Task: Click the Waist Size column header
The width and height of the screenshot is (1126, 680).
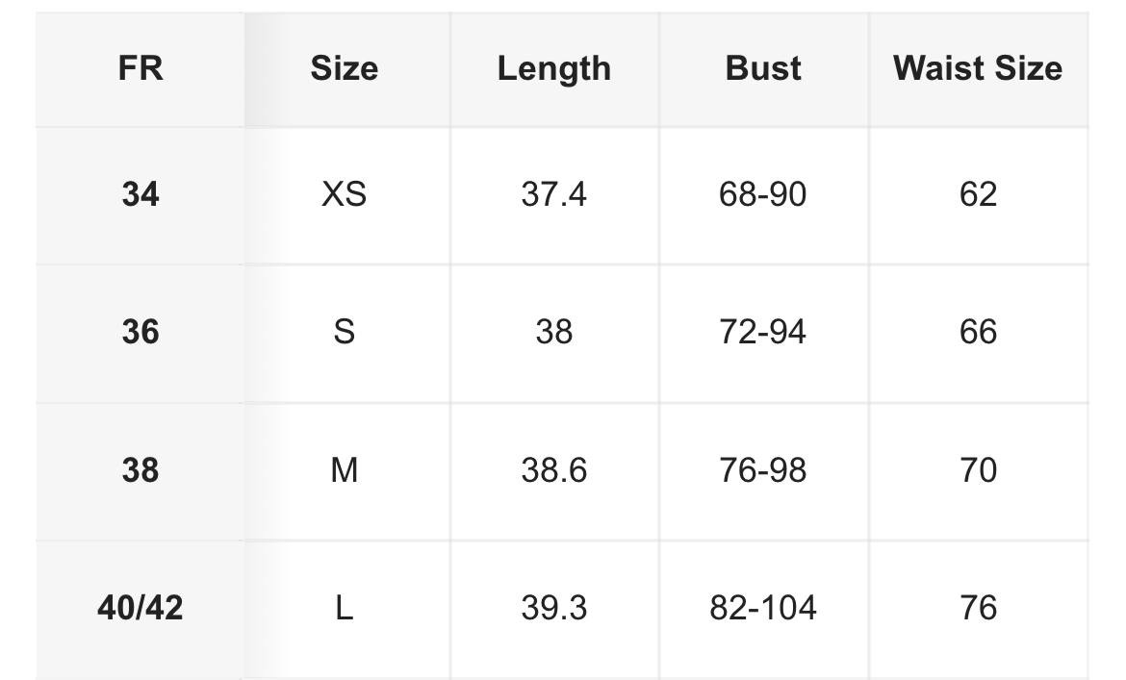Action: pos(978,69)
